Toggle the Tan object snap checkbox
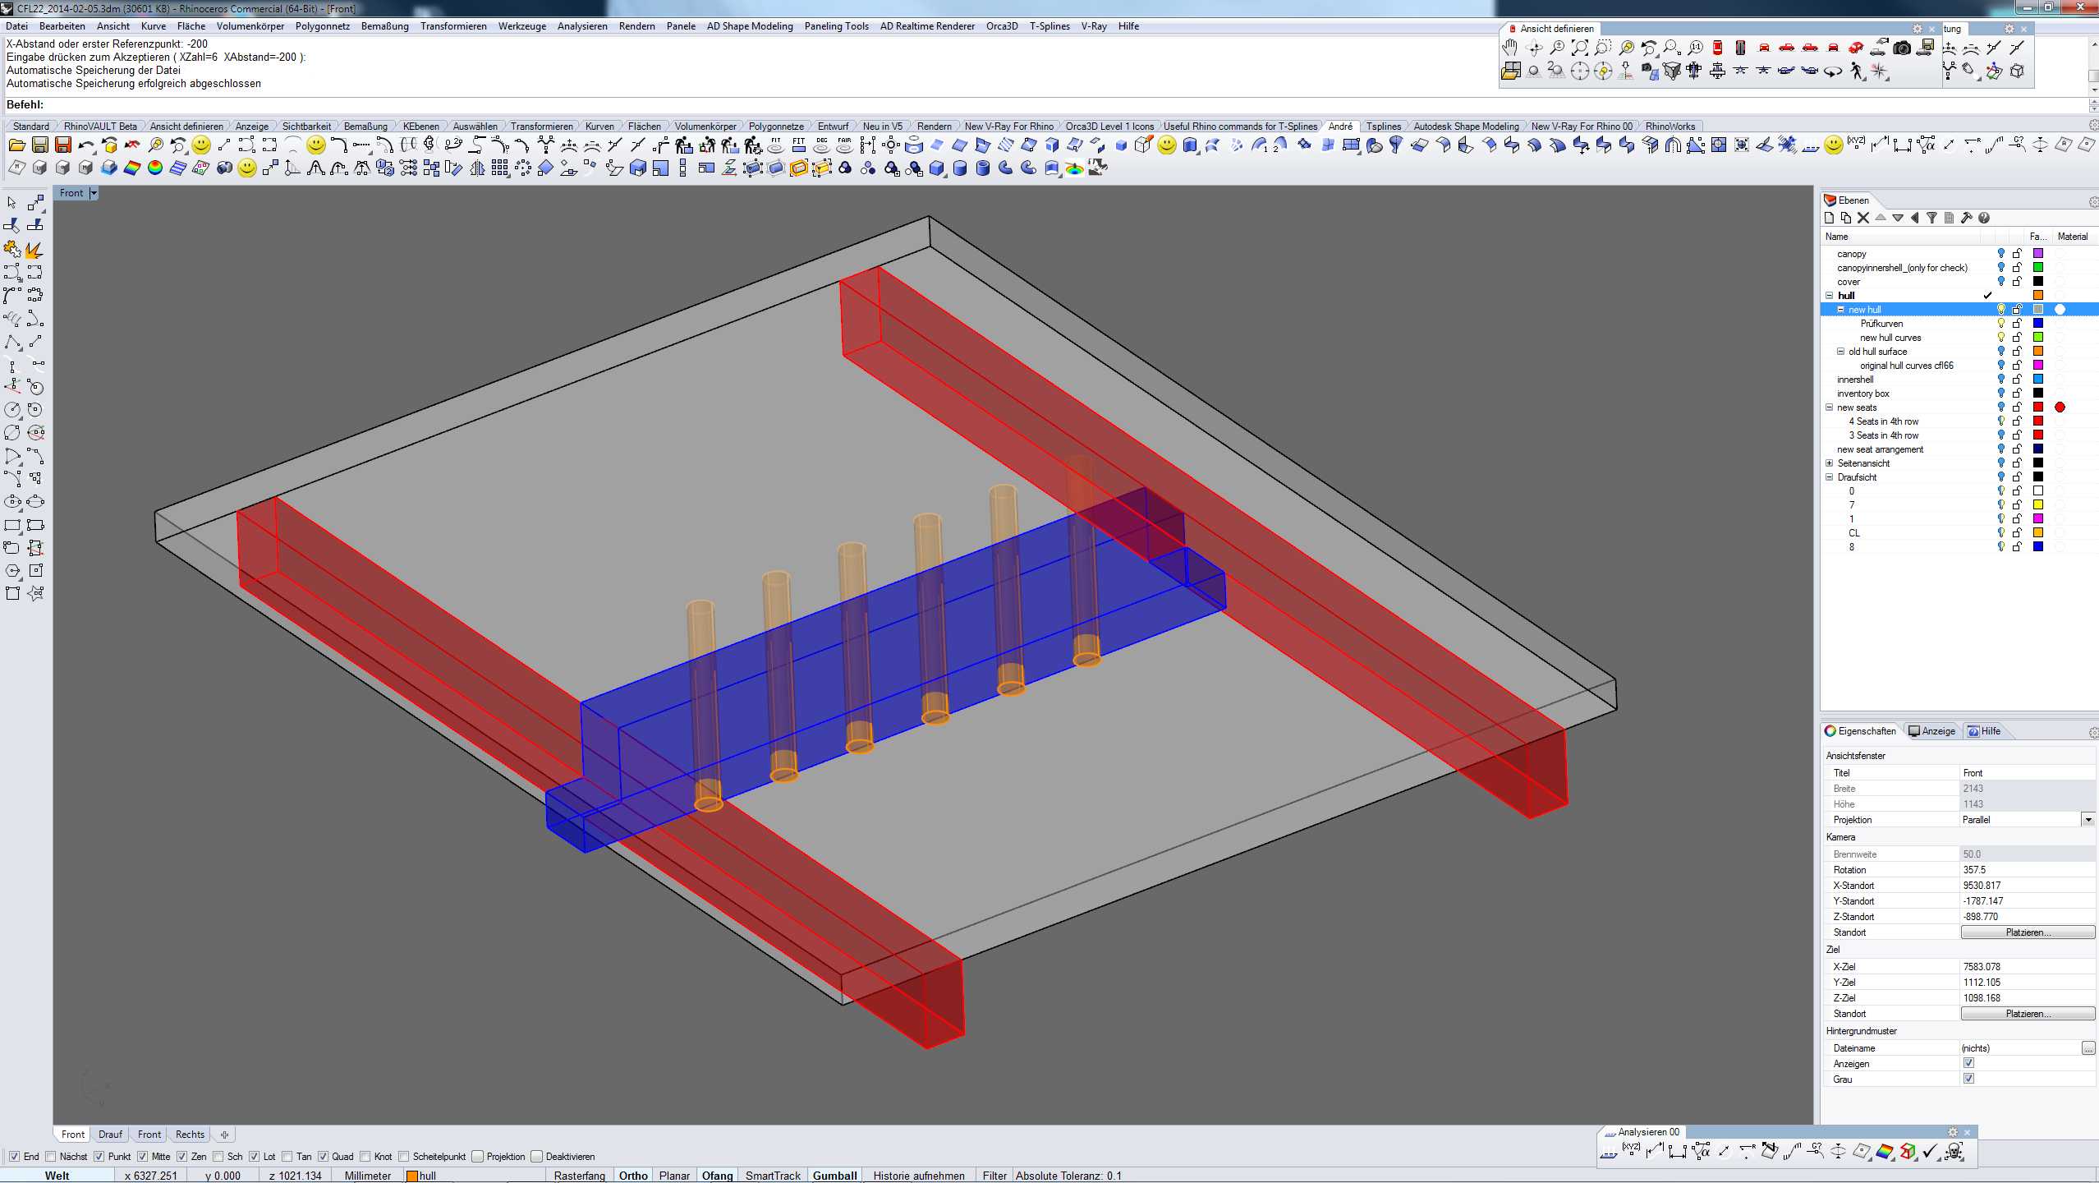 pos(287,1157)
